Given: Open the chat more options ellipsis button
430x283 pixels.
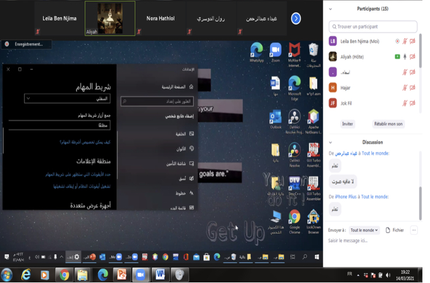Looking at the screenshot, I should tap(414, 230).
